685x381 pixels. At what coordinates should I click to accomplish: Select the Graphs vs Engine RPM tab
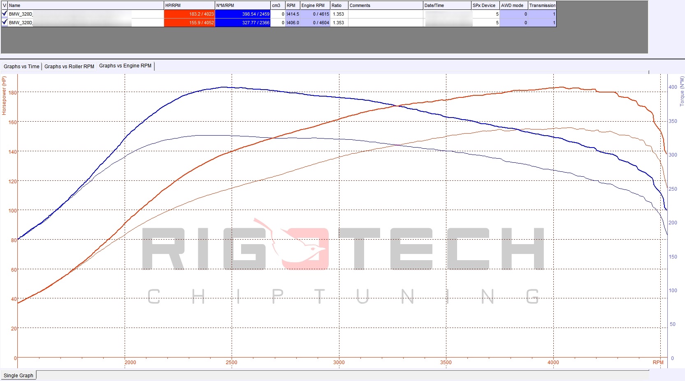pyautogui.click(x=125, y=66)
